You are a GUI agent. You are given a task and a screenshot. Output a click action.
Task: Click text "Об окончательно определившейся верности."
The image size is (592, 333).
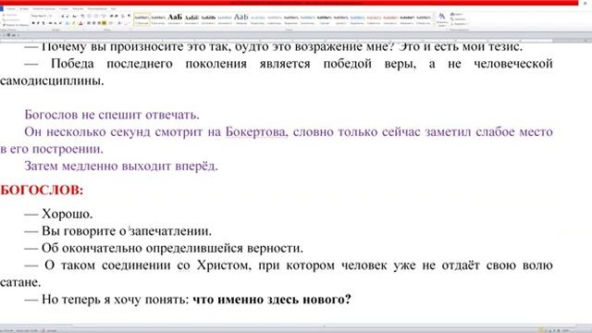[x=172, y=248]
